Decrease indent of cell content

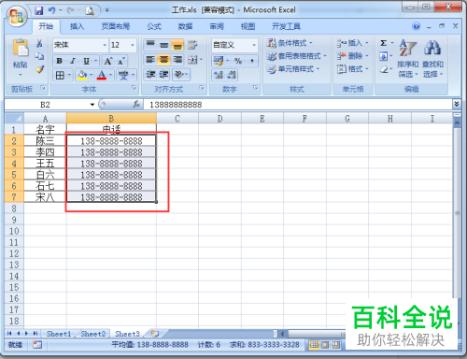pyautogui.click(x=151, y=75)
